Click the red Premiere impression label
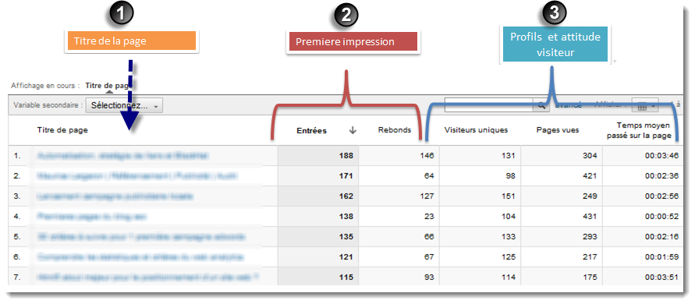Viewport: 695px width, 304px height. (353, 41)
